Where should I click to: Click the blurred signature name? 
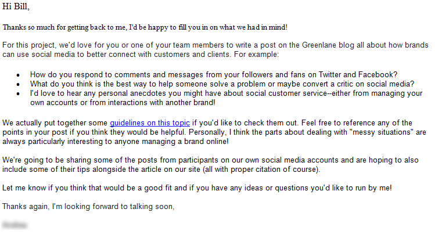15,225
